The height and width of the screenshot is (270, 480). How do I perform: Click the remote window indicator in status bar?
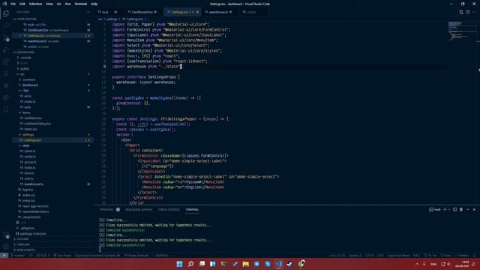pos(4,255)
